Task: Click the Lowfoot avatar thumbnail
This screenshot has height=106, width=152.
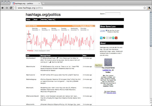Action: 108,62
